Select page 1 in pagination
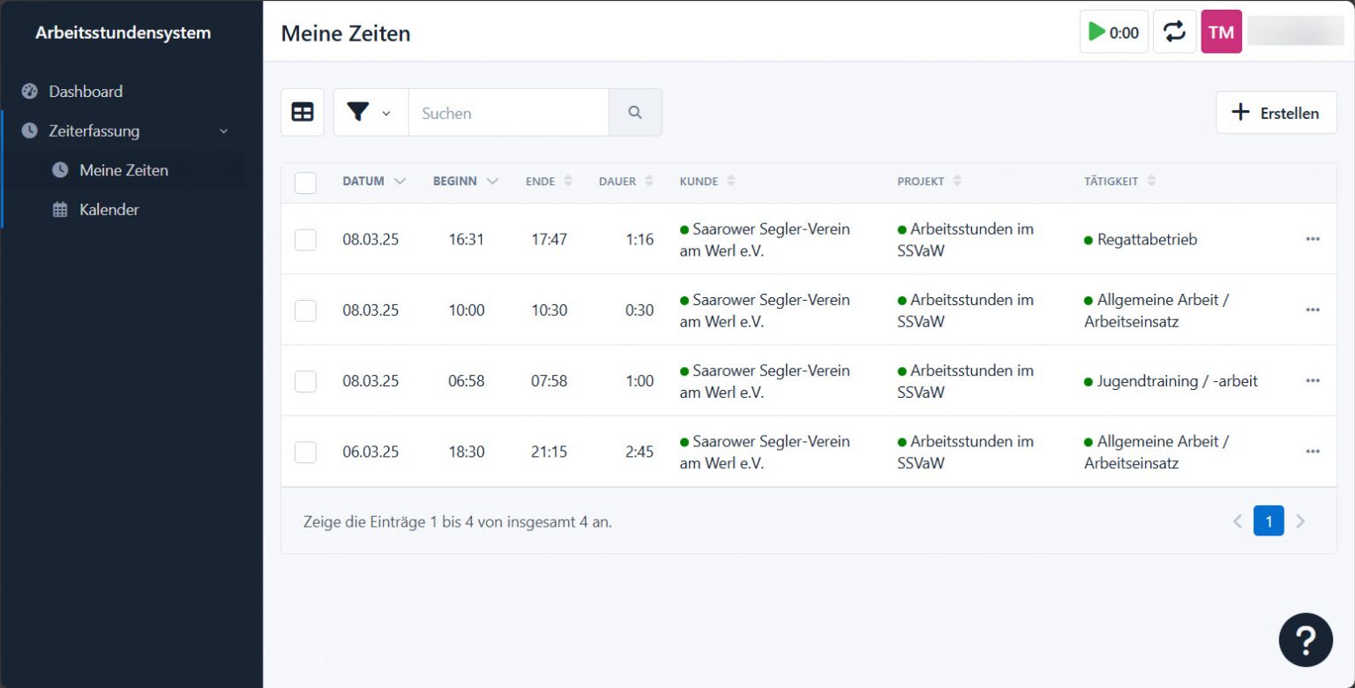 point(1269,521)
